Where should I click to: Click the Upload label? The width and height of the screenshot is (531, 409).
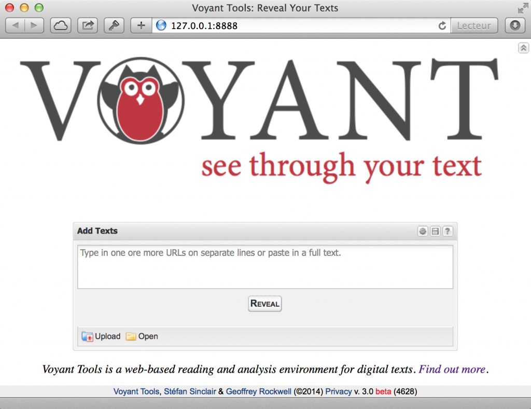click(x=108, y=336)
